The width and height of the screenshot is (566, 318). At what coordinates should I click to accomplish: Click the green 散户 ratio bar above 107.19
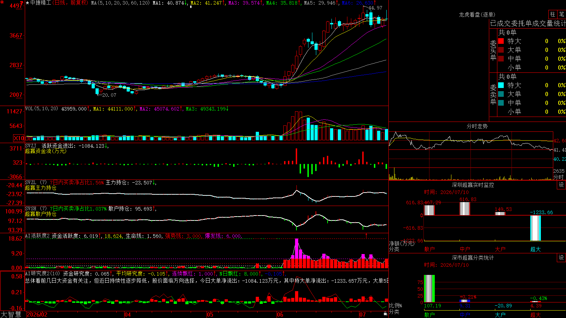tap(429, 289)
